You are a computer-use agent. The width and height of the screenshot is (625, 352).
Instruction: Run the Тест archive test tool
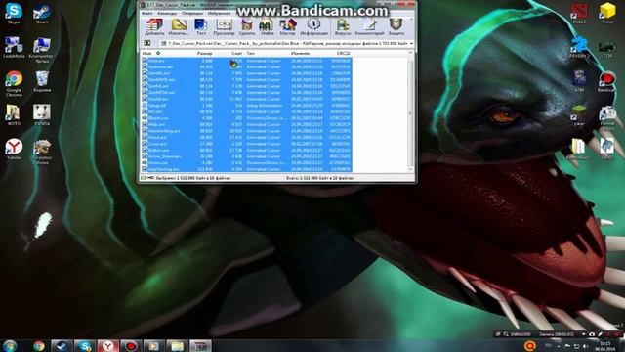pos(201,27)
